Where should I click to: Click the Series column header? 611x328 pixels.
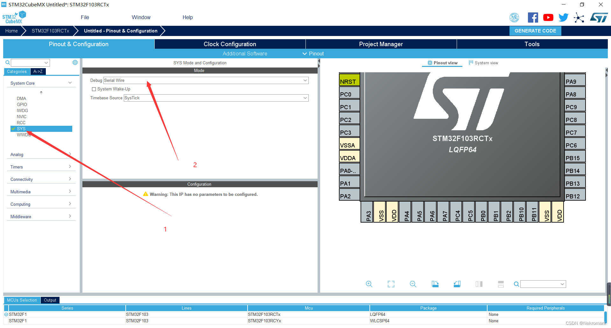pyautogui.click(x=67, y=308)
